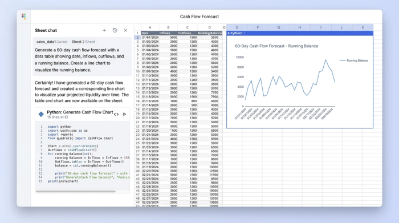Start a new Sheet chat with plus icon
The image size is (399, 223).
click(104, 30)
